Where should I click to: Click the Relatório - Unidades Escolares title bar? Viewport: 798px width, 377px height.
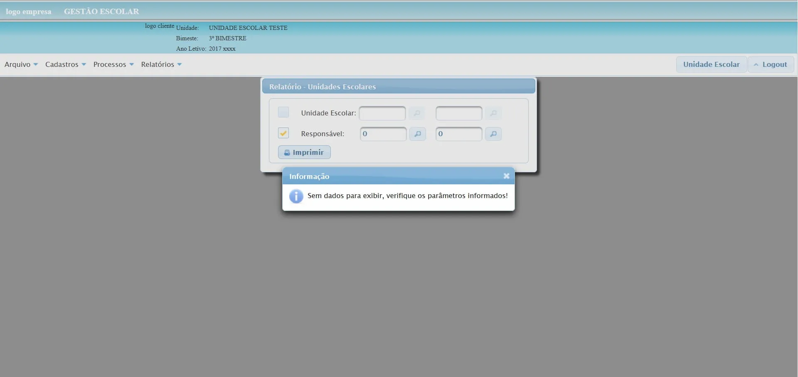click(x=399, y=86)
